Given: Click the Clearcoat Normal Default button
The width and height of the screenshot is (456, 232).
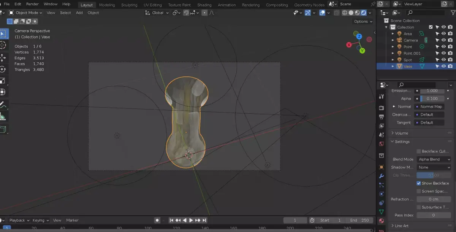Looking at the screenshot, I should [429, 114].
